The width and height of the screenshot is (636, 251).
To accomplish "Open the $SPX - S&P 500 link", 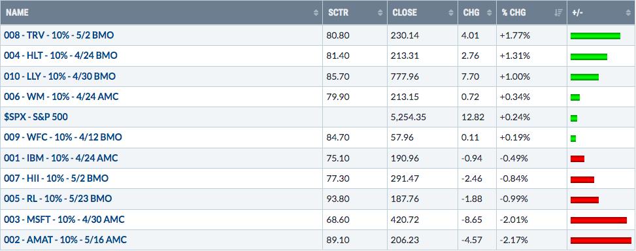I will point(36,117).
